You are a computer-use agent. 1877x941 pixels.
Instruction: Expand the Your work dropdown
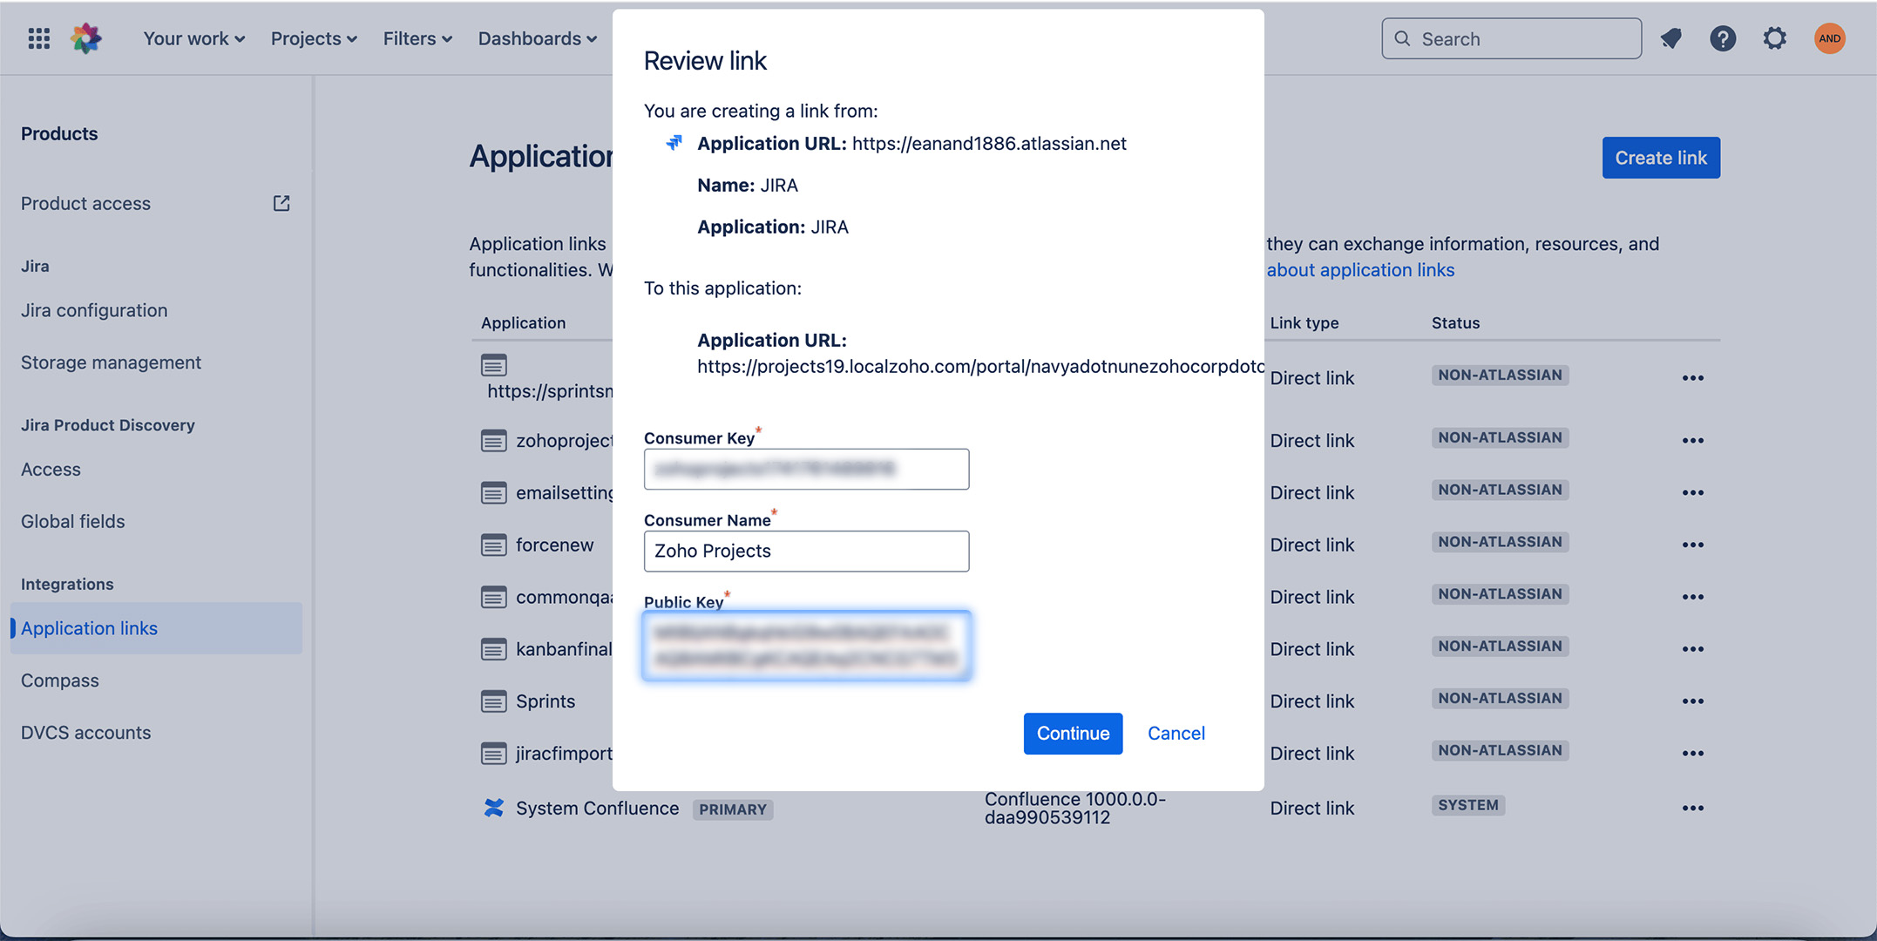pyautogui.click(x=193, y=38)
